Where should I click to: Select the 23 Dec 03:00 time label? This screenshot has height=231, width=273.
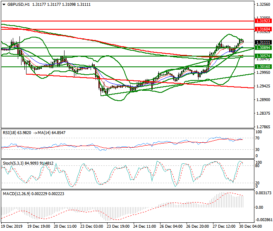[x=91, y=226]
